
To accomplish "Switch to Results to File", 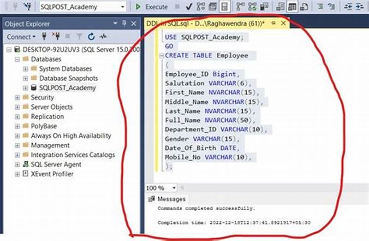I will point(304,7).
